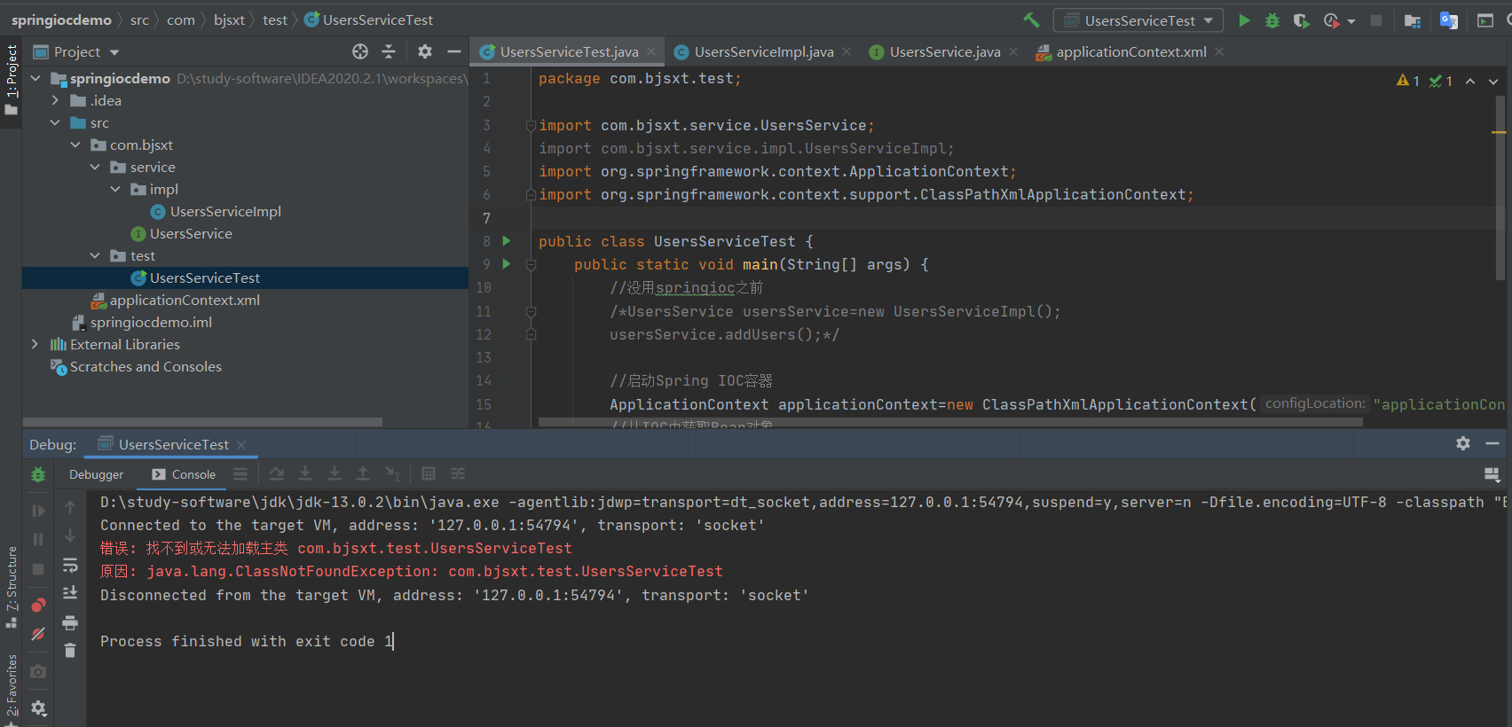This screenshot has width=1512, height=727.
Task: View Breakpoints using the red circles icon
Action: click(x=38, y=605)
